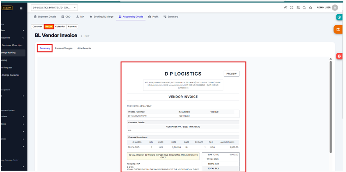
Task: Click the font size icon in header
Action: point(286,8)
